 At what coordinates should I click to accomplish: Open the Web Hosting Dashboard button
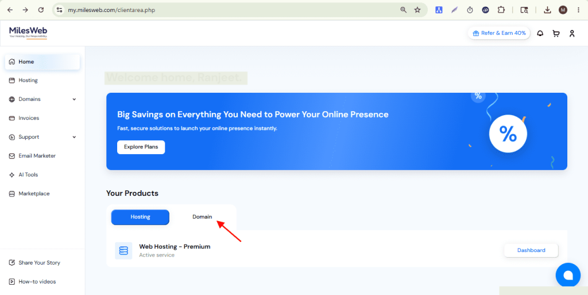tap(531, 250)
